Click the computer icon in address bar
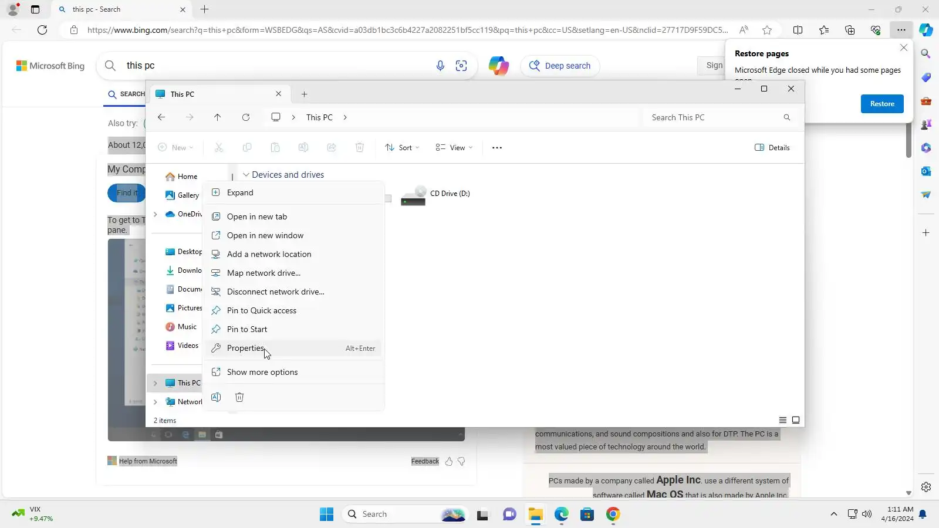The height and width of the screenshot is (528, 939). pos(276,117)
